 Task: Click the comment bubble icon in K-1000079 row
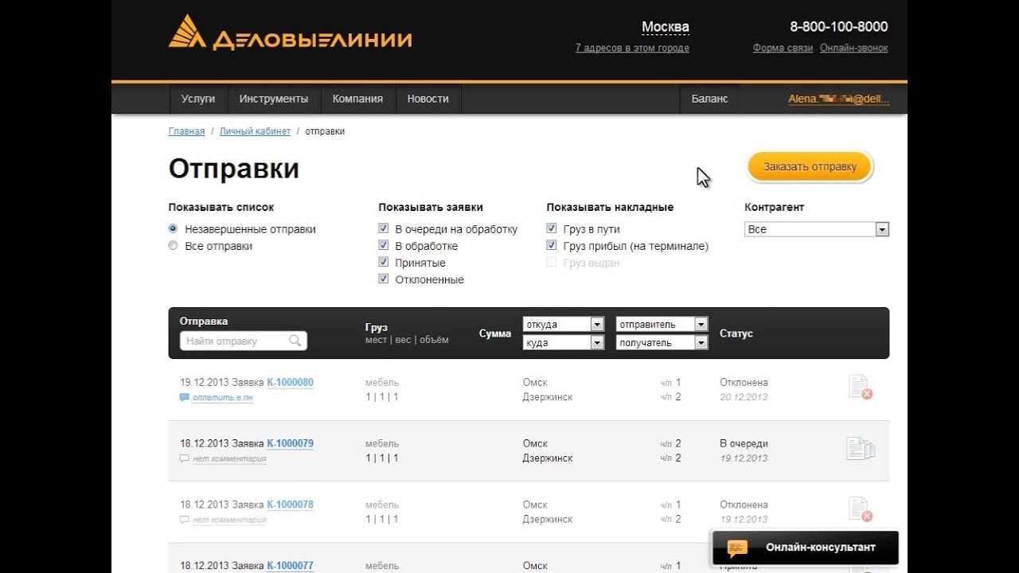(185, 458)
